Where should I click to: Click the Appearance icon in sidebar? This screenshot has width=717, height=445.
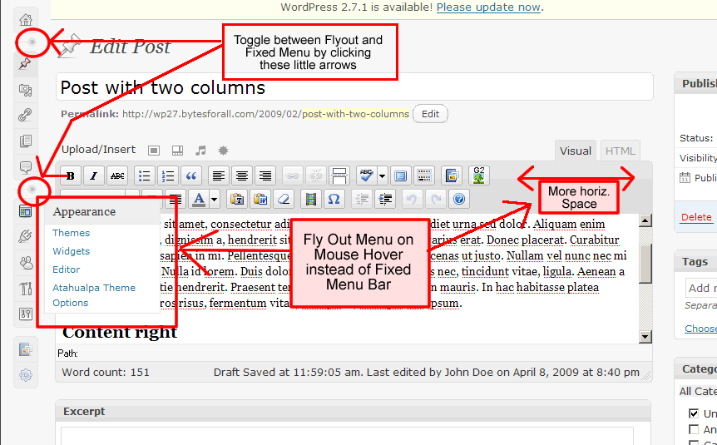25,211
